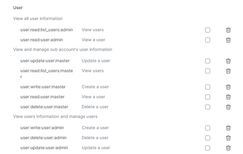Select checkbox for user:write:user:master
The height and width of the screenshot is (154, 243).
tap(208, 87)
